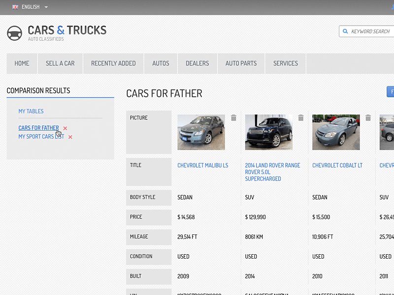Click the Cars & Trucks site title
394x295 pixels.
click(x=67, y=30)
